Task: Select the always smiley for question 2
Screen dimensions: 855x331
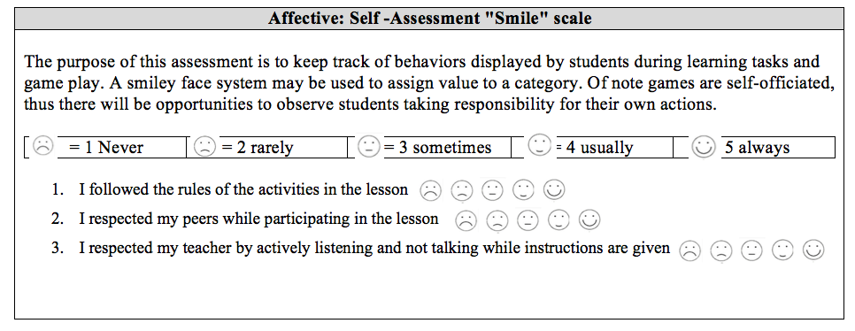Action: (589, 220)
